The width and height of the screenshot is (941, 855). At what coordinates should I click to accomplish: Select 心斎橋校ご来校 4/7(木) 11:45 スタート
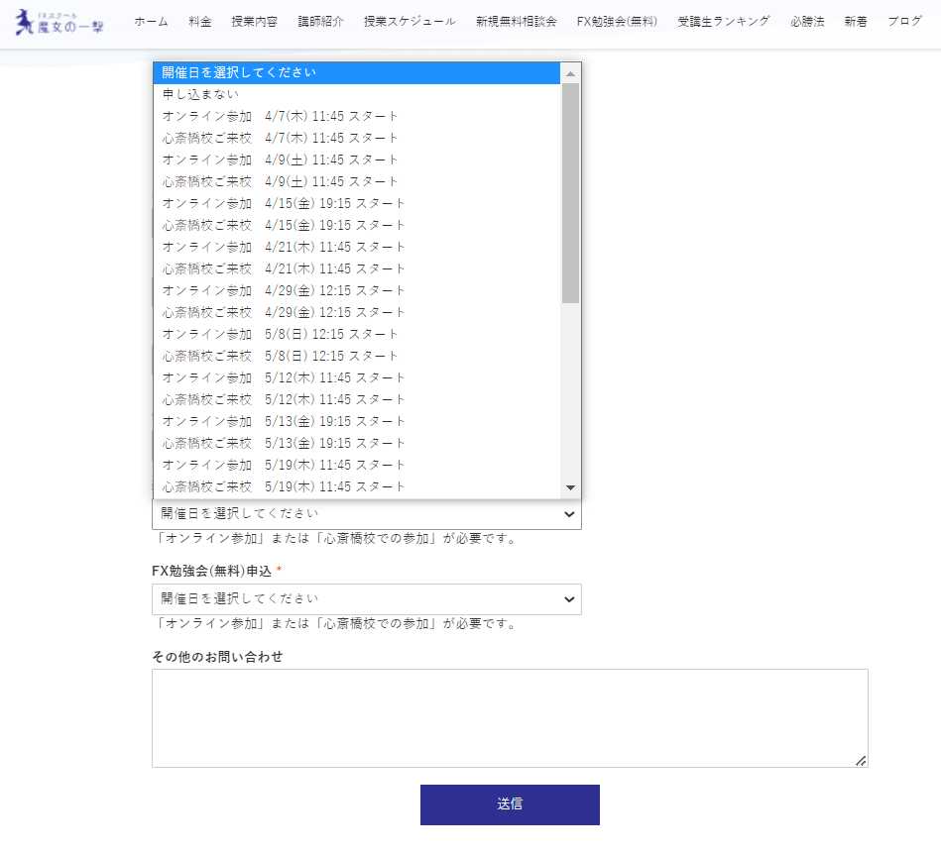click(357, 138)
